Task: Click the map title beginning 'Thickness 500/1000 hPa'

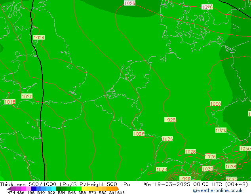Action: [65, 184]
